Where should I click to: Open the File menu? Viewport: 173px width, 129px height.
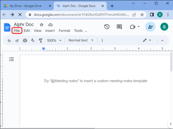click(x=17, y=30)
